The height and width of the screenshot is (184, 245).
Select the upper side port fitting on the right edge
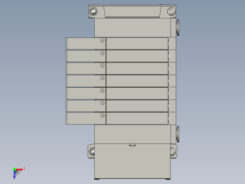point(178,27)
